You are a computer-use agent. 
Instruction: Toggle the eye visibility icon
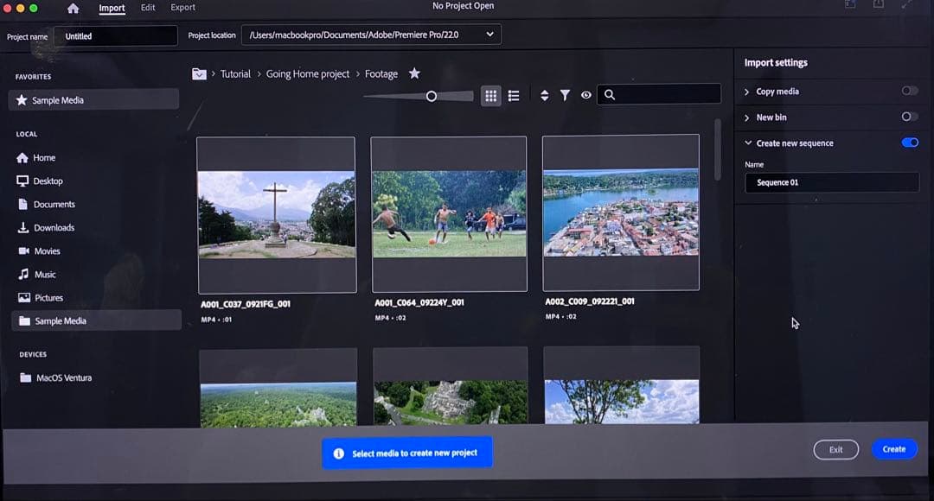click(586, 96)
